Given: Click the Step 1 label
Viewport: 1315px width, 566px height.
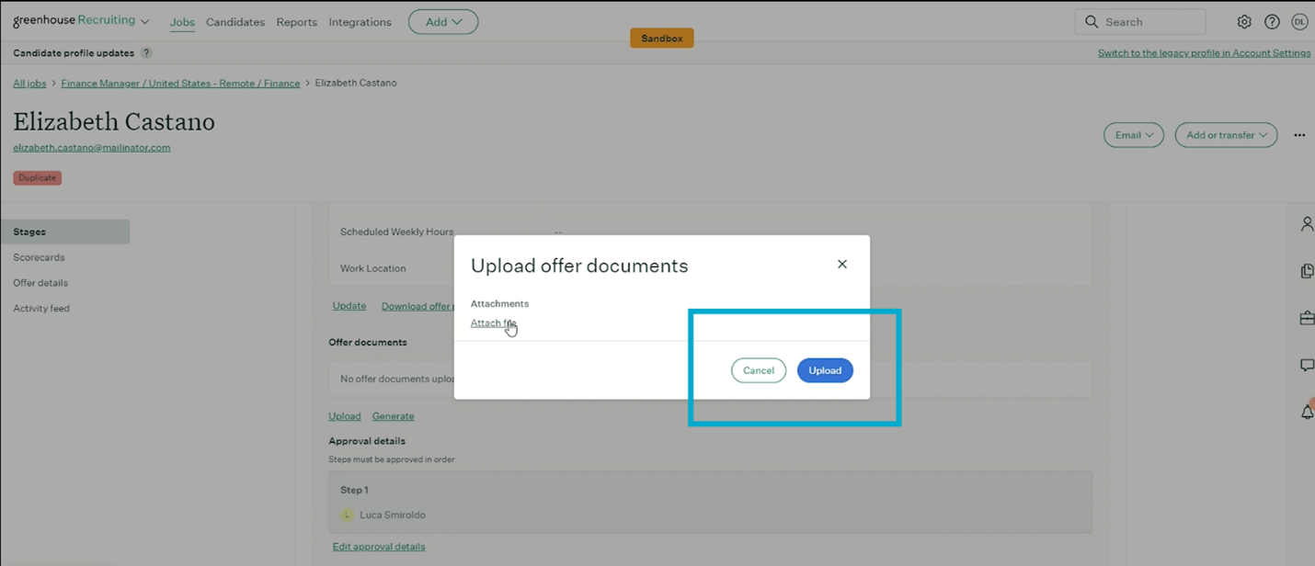Looking at the screenshot, I should pos(354,491).
